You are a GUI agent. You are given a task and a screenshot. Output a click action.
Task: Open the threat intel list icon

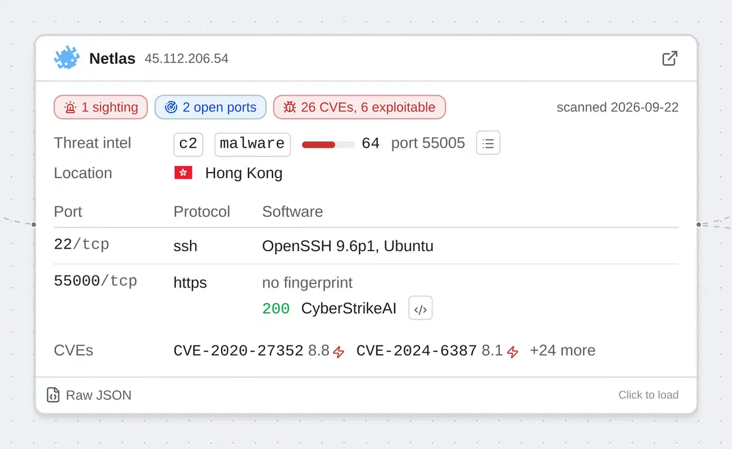pos(488,143)
